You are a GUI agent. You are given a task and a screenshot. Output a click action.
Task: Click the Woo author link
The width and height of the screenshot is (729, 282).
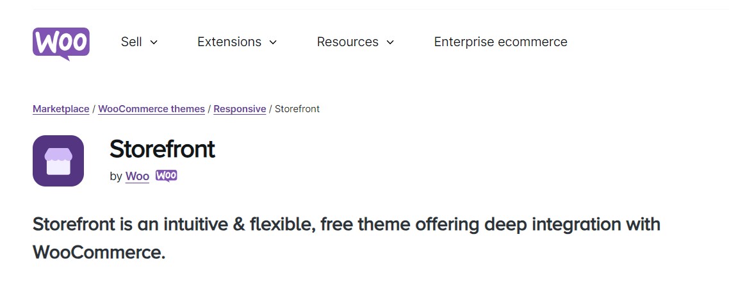click(137, 176)
